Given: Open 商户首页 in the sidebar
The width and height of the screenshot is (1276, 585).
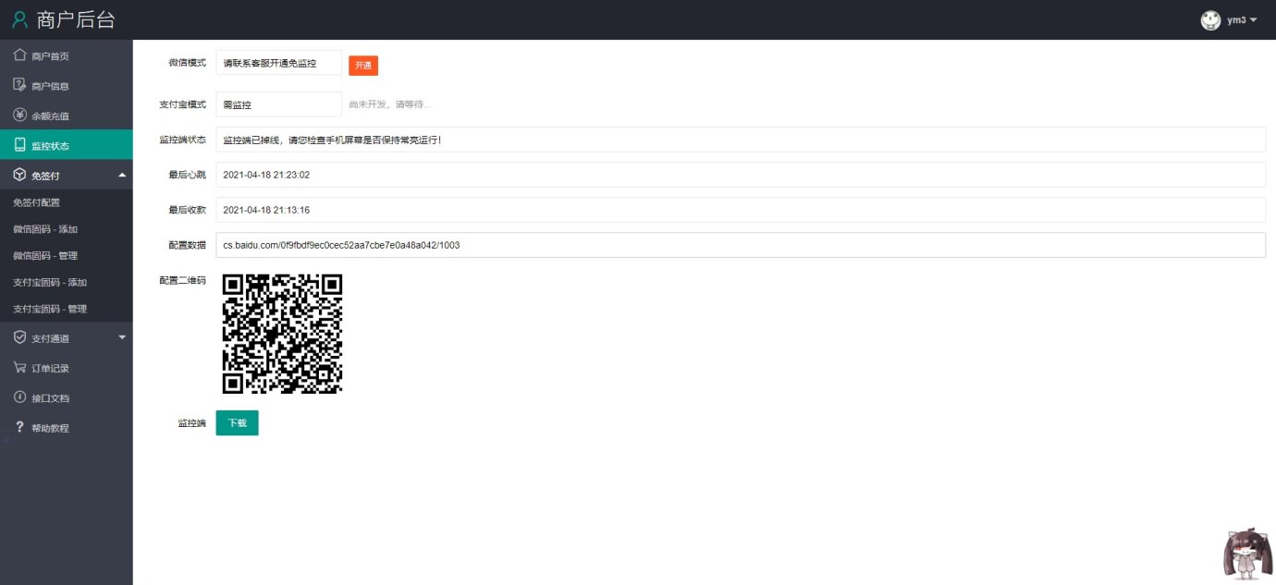Looking at the screenshot, I should [x=67, y=55].
